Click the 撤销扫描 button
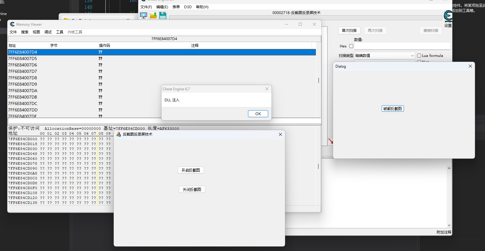 pos(431,30)
